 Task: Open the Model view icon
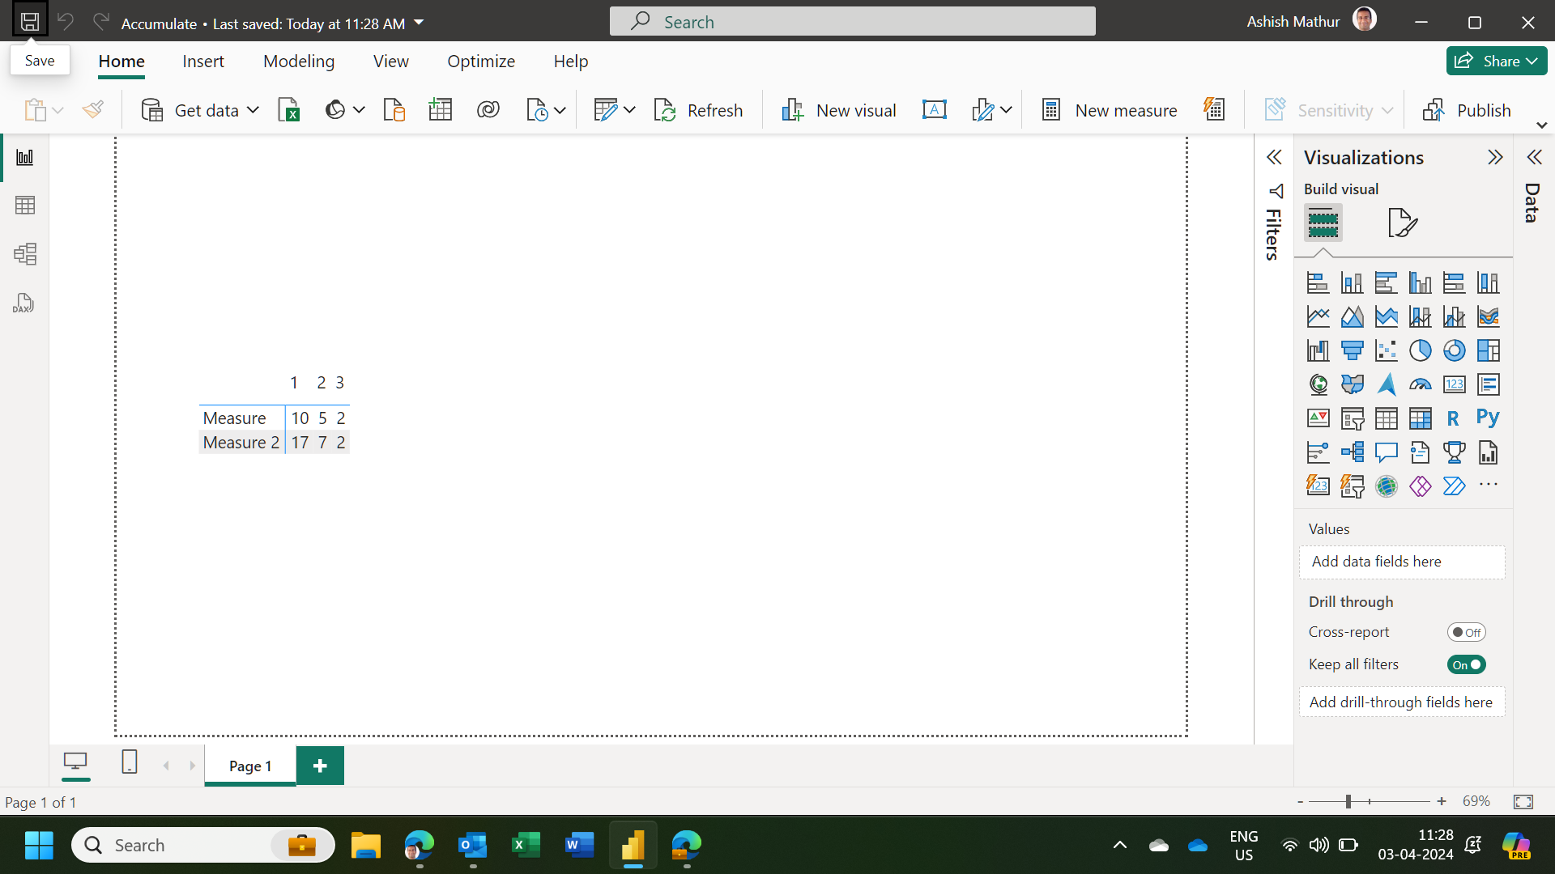coord(25,254)
